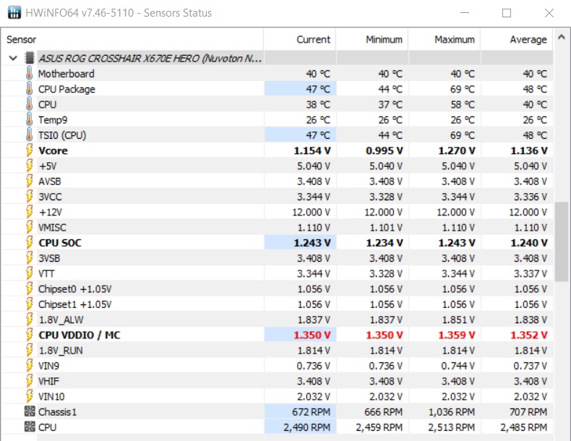
Task: Click the fan icon of CPU RPM row
Action: coord(30,427)
